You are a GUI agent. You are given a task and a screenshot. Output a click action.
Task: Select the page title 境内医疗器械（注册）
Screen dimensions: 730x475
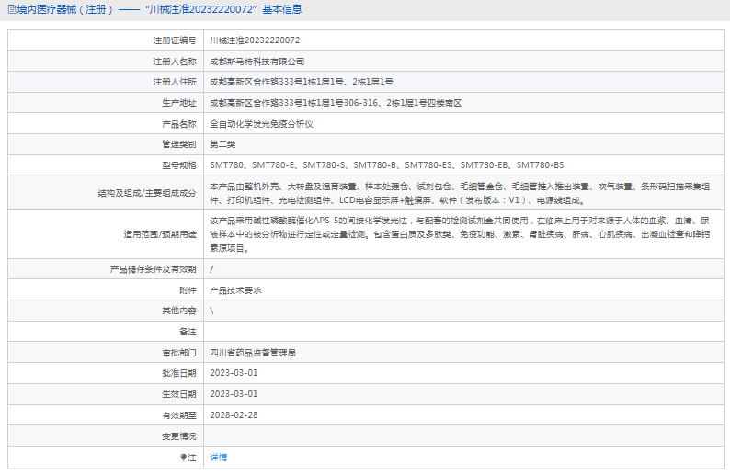[65, 9]
